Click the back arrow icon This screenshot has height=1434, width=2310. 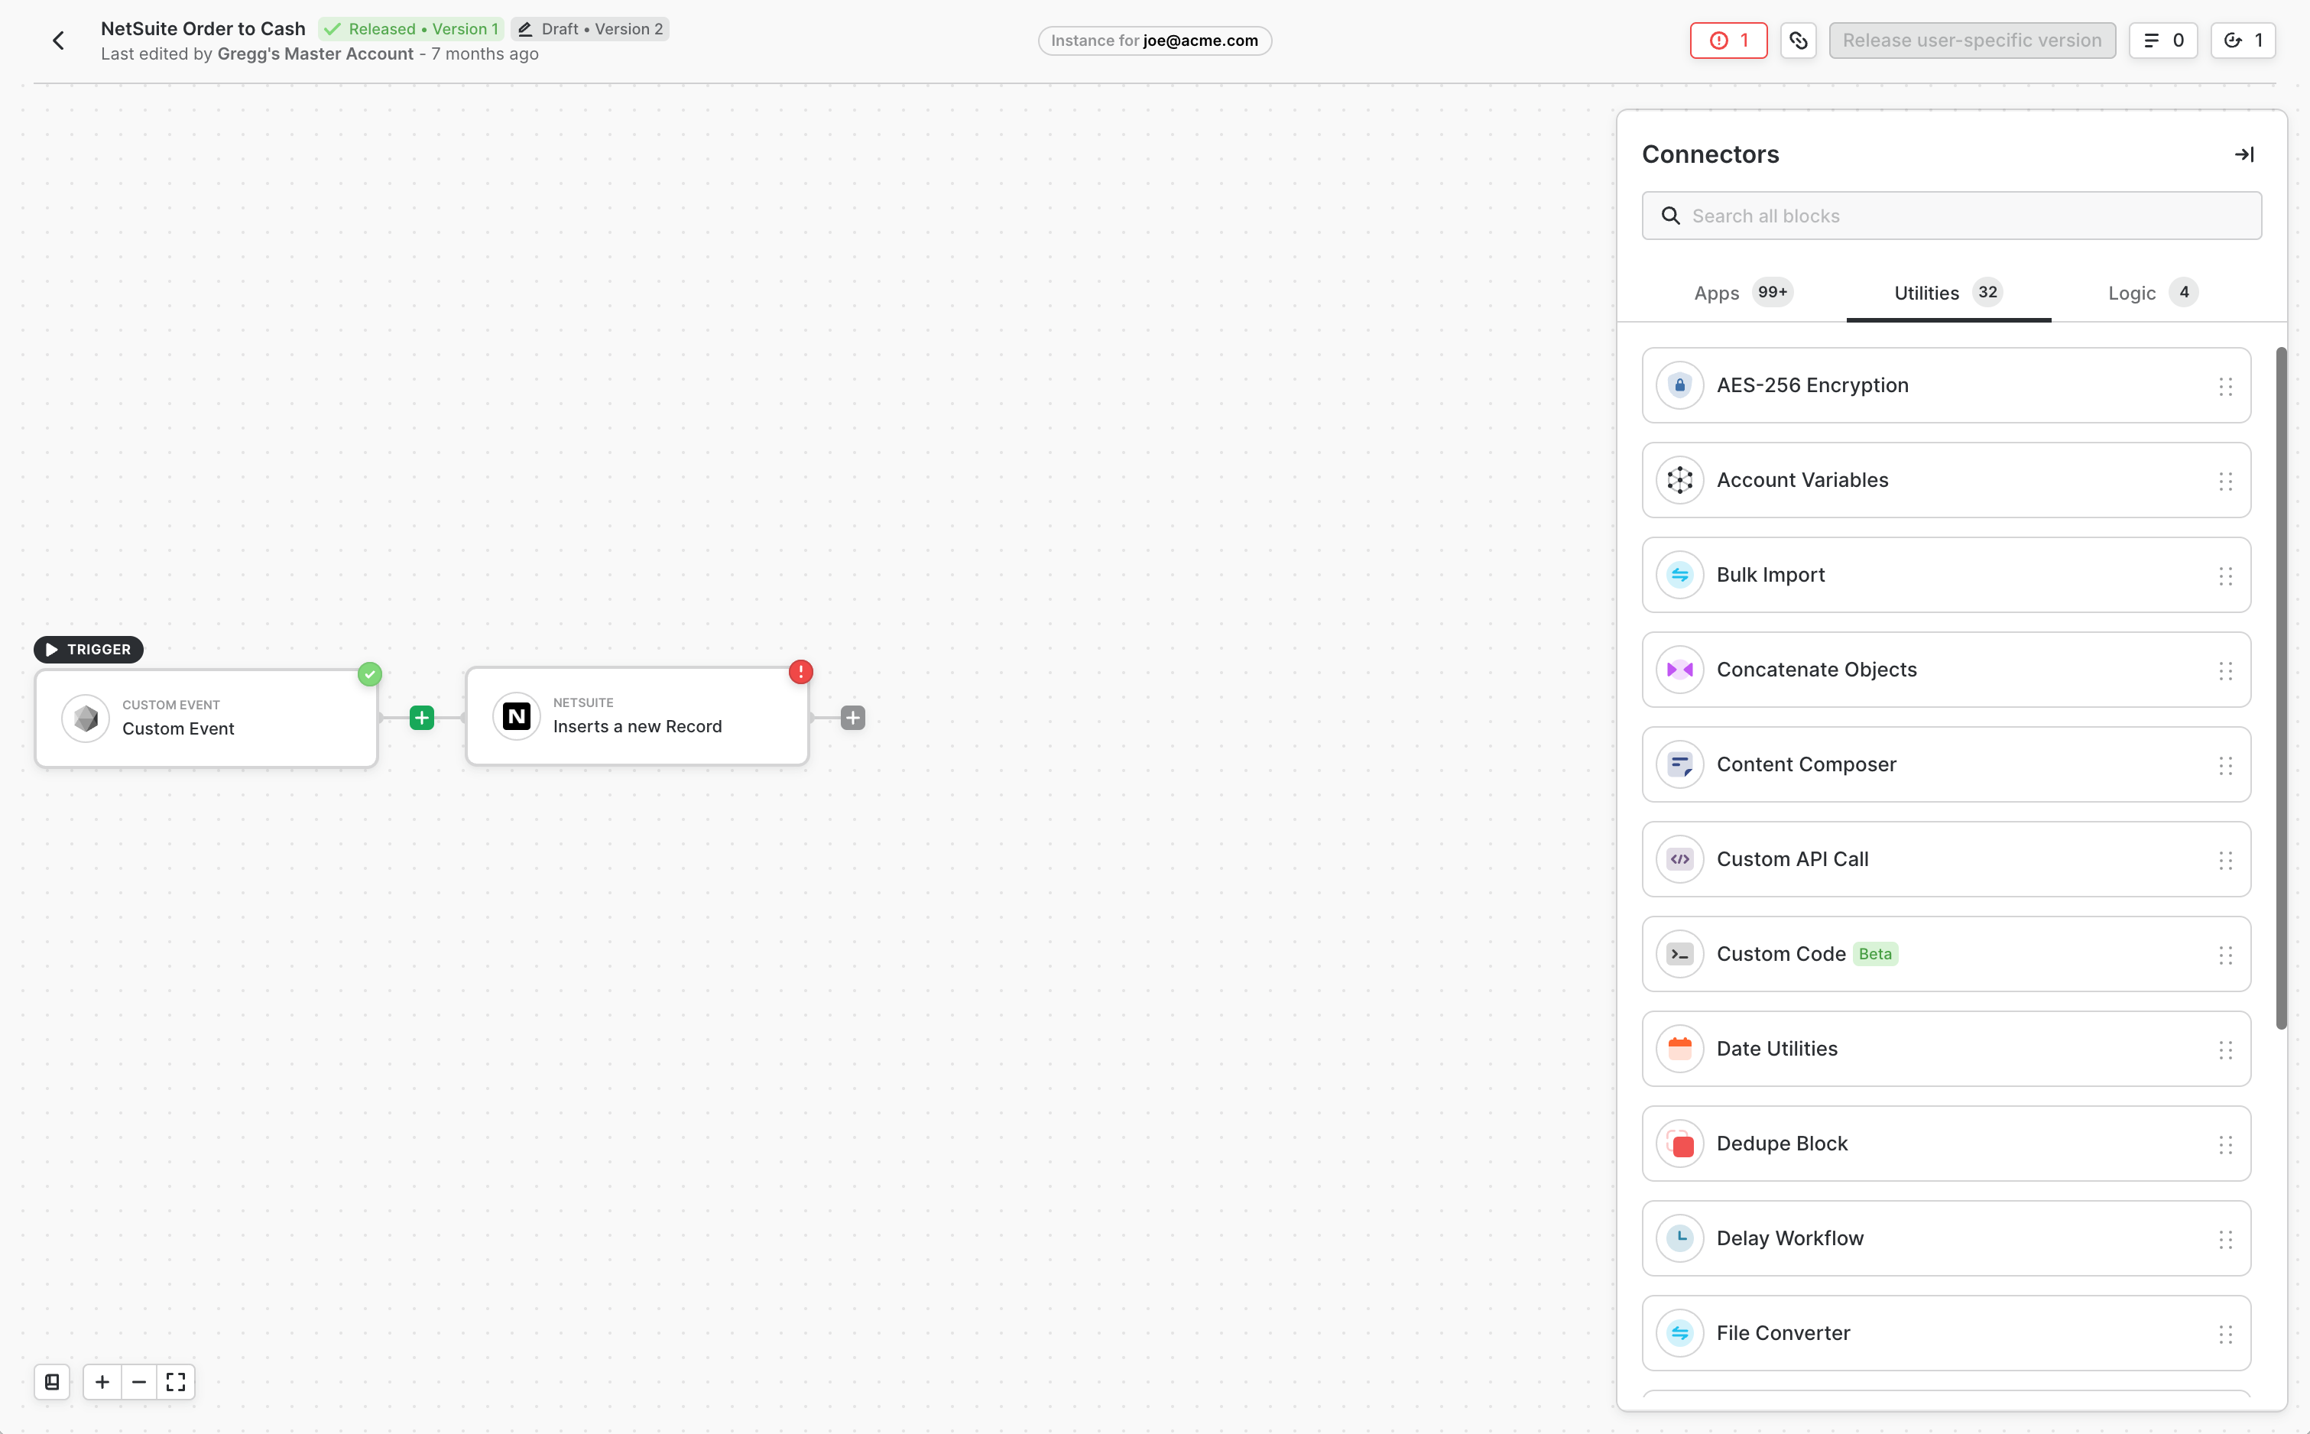click(x=59, y=41)
